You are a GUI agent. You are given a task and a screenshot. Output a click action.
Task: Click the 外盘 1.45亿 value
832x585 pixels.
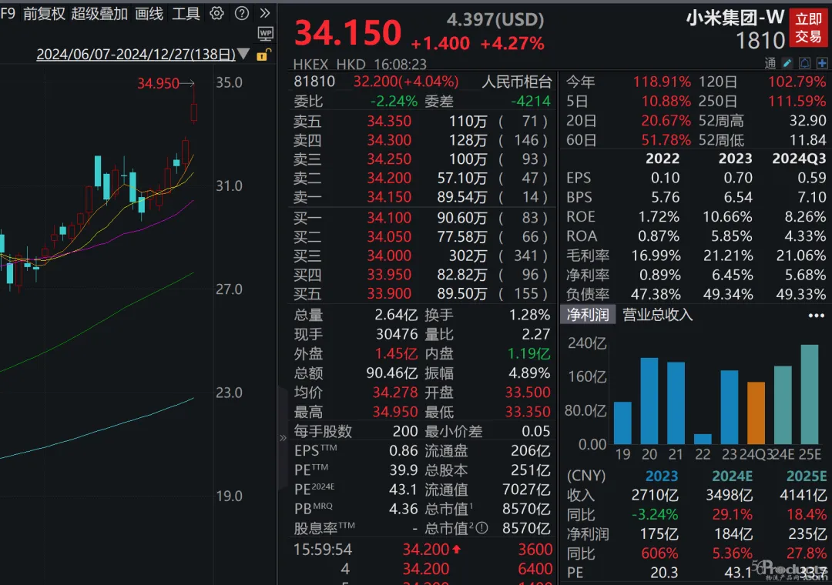point(397,354)
